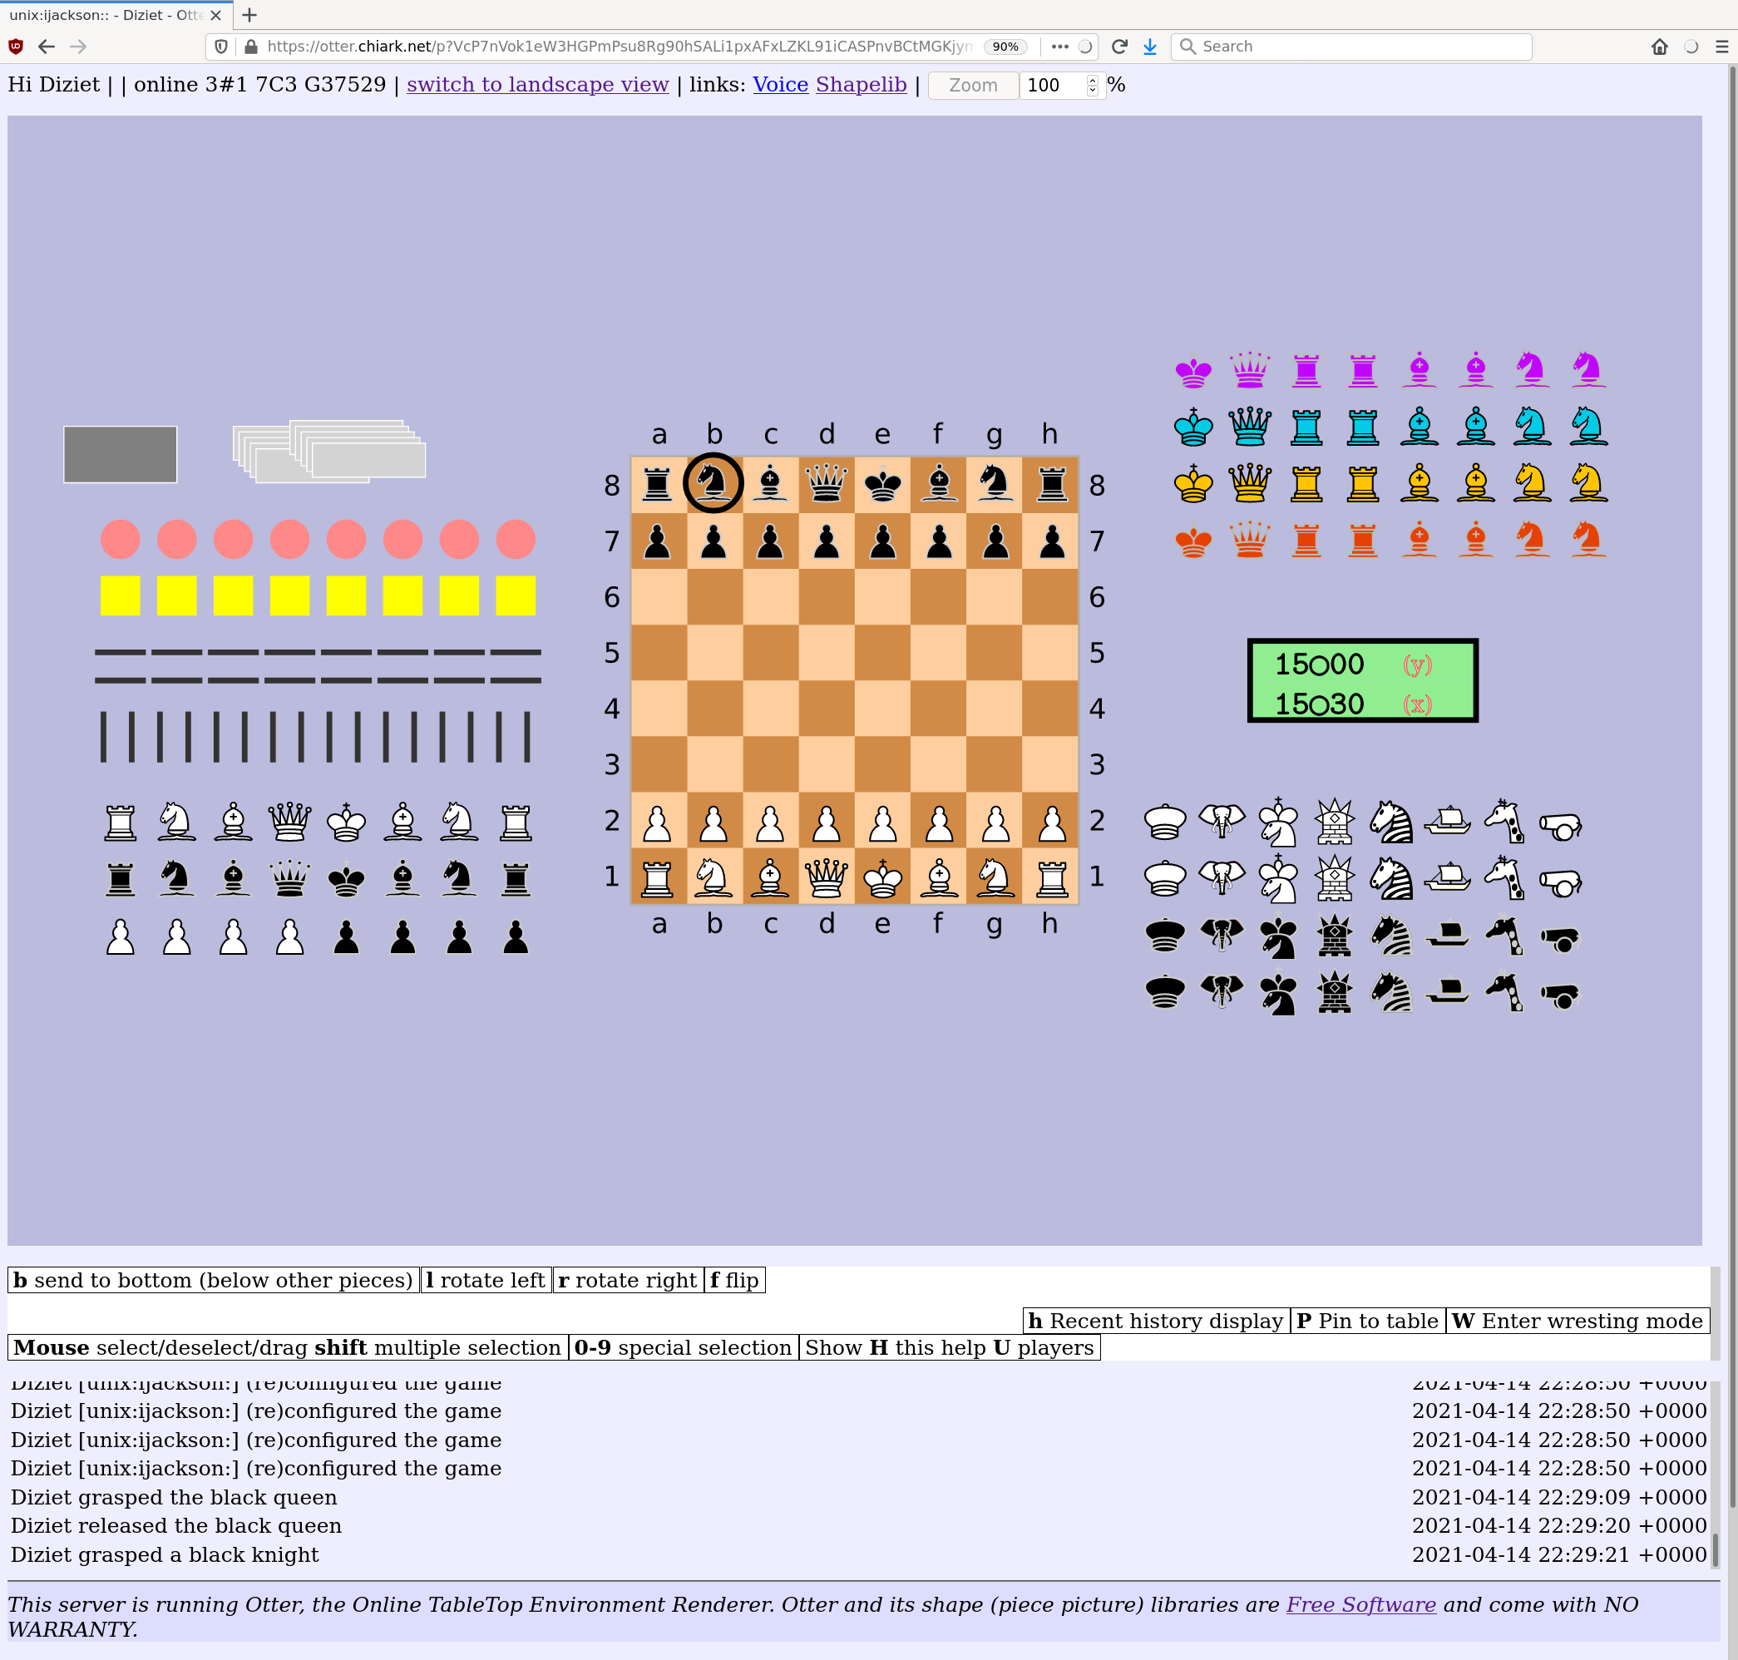Select the white queen on d1

(826, 877)
